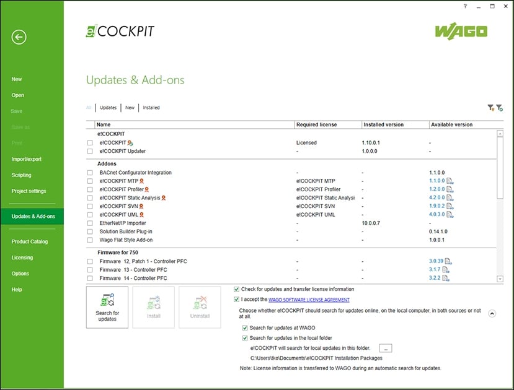Open Import/export in the sidebar
Screen dimensions: 514x390
pos(27,159)
